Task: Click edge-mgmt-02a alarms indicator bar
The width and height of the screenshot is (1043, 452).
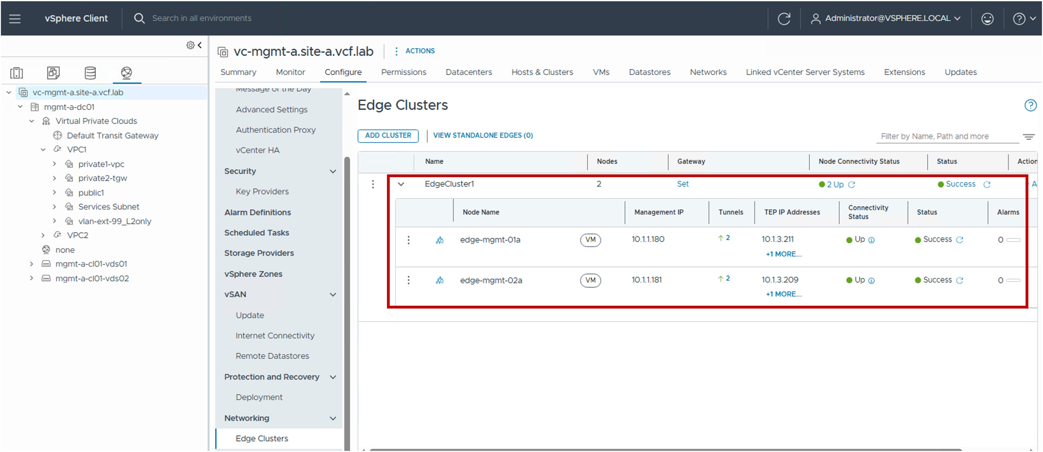Action: pos(1013,280)
